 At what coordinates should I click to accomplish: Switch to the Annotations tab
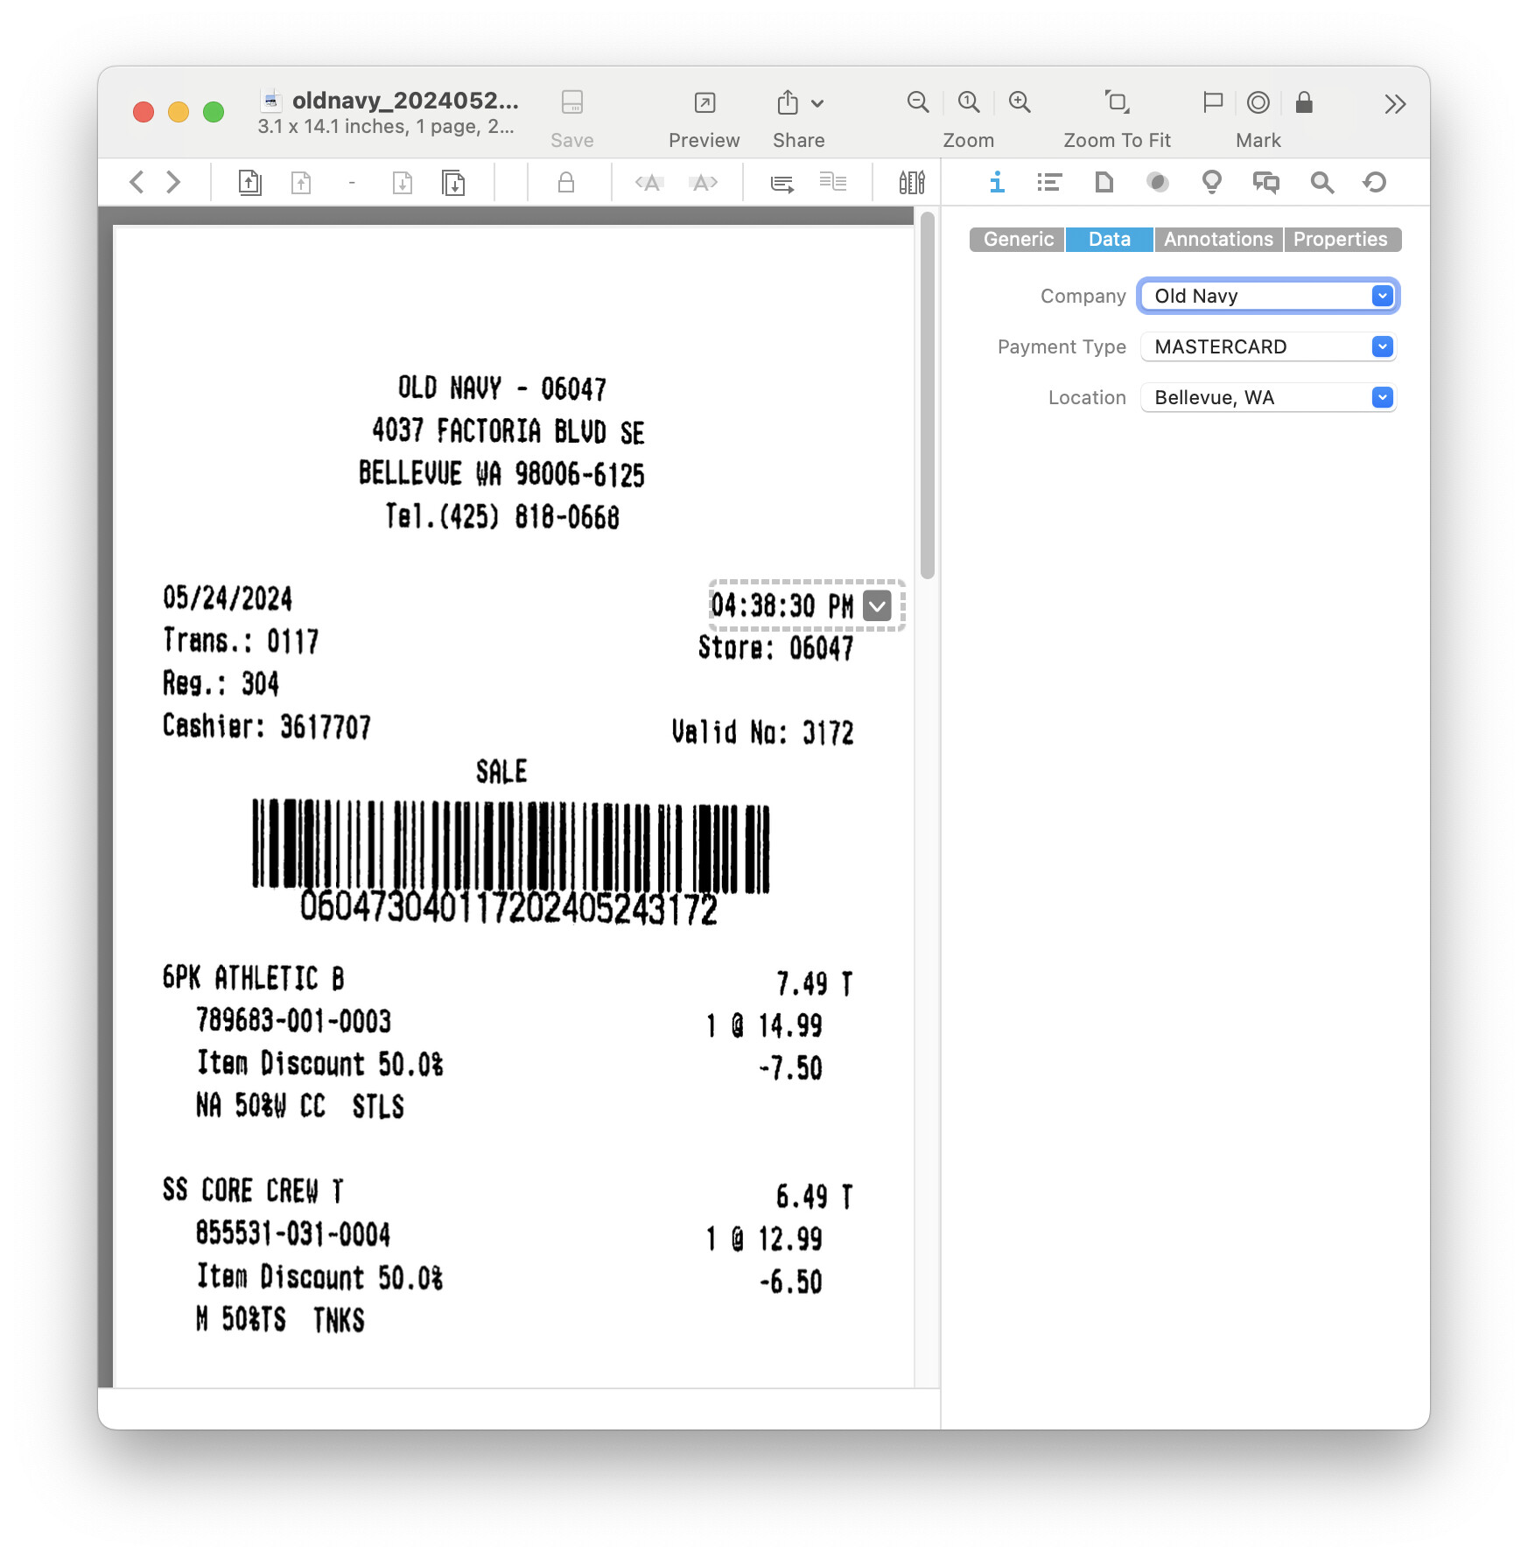tap(1217, 239)
